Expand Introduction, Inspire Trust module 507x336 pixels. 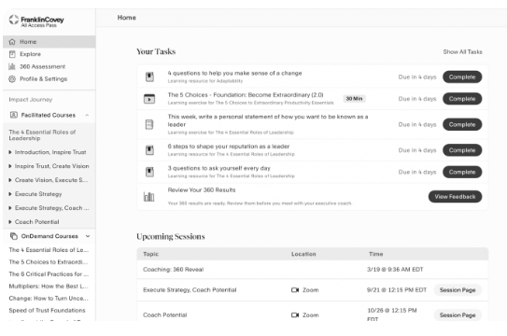click(x=10, y=152)
